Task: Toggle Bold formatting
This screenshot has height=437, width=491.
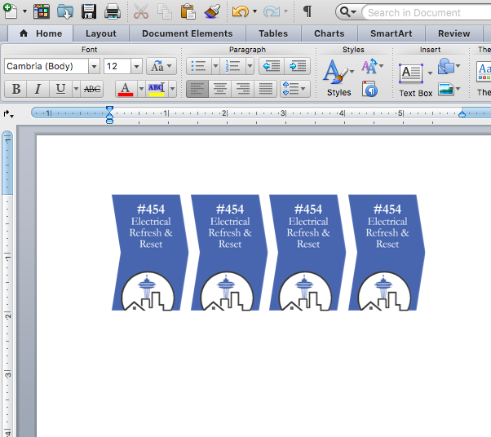Action: tap(15, 89)
